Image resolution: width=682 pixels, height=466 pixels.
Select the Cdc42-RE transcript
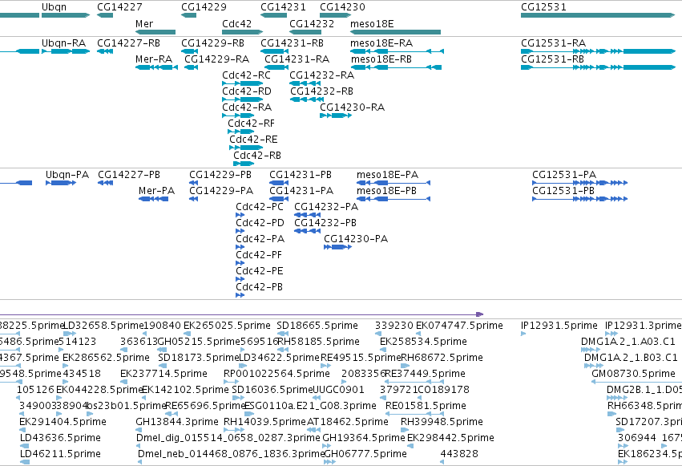coord(246,148)
